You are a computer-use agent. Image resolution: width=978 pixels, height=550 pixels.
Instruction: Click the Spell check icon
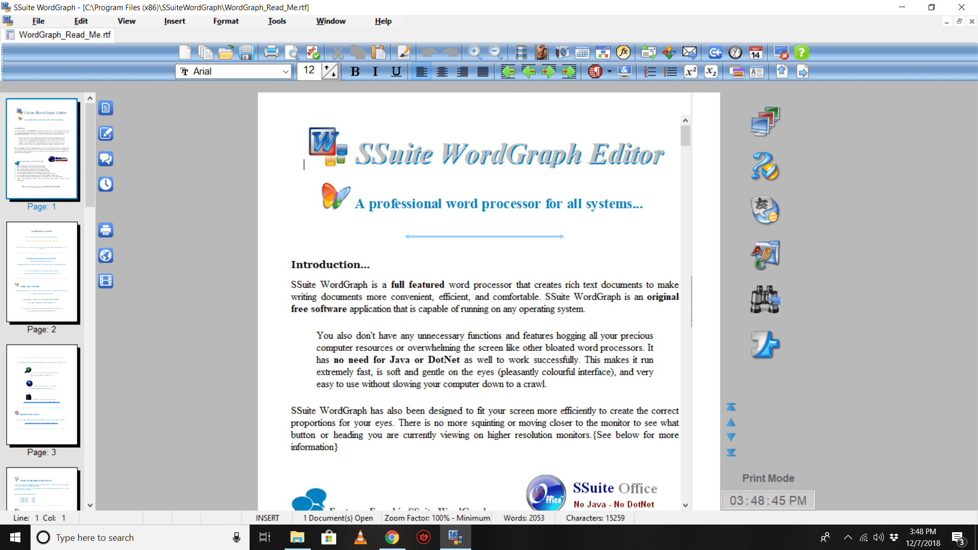tap(312, 53)
